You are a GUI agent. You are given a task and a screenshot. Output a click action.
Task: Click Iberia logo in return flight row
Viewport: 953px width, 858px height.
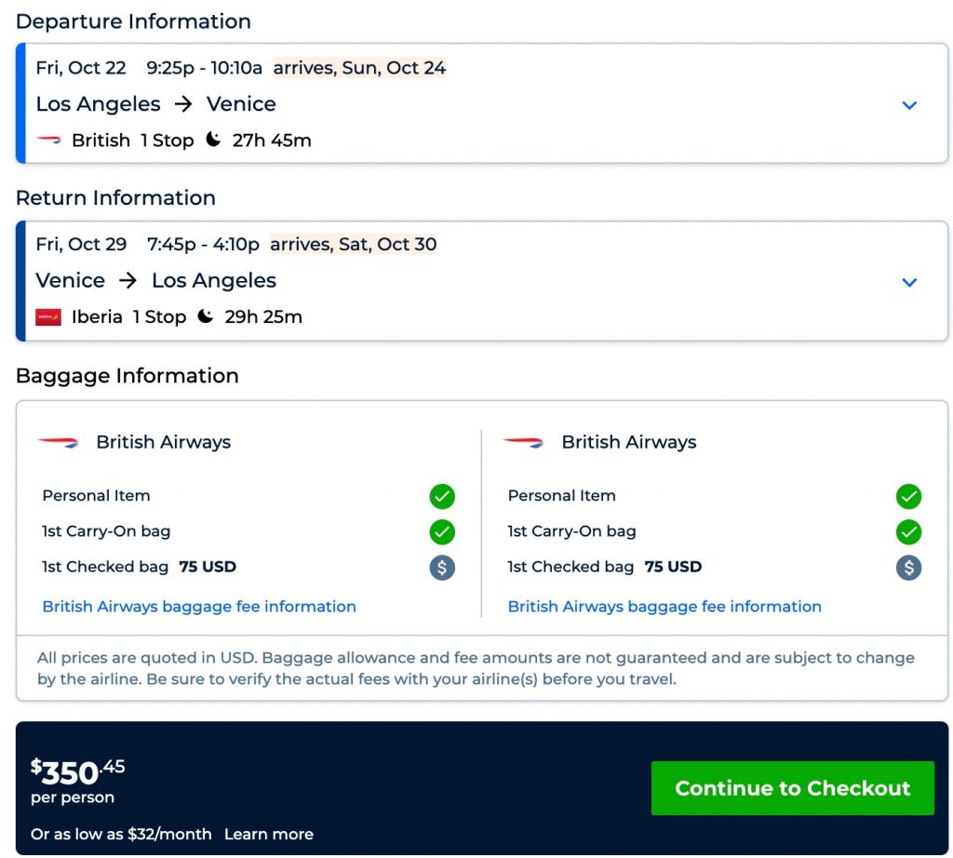[48, 317]
